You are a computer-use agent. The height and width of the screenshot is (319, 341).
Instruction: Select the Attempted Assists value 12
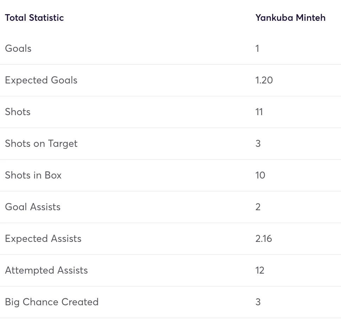pos(260,270)
